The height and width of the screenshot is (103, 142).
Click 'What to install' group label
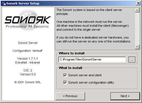[70, 68]
